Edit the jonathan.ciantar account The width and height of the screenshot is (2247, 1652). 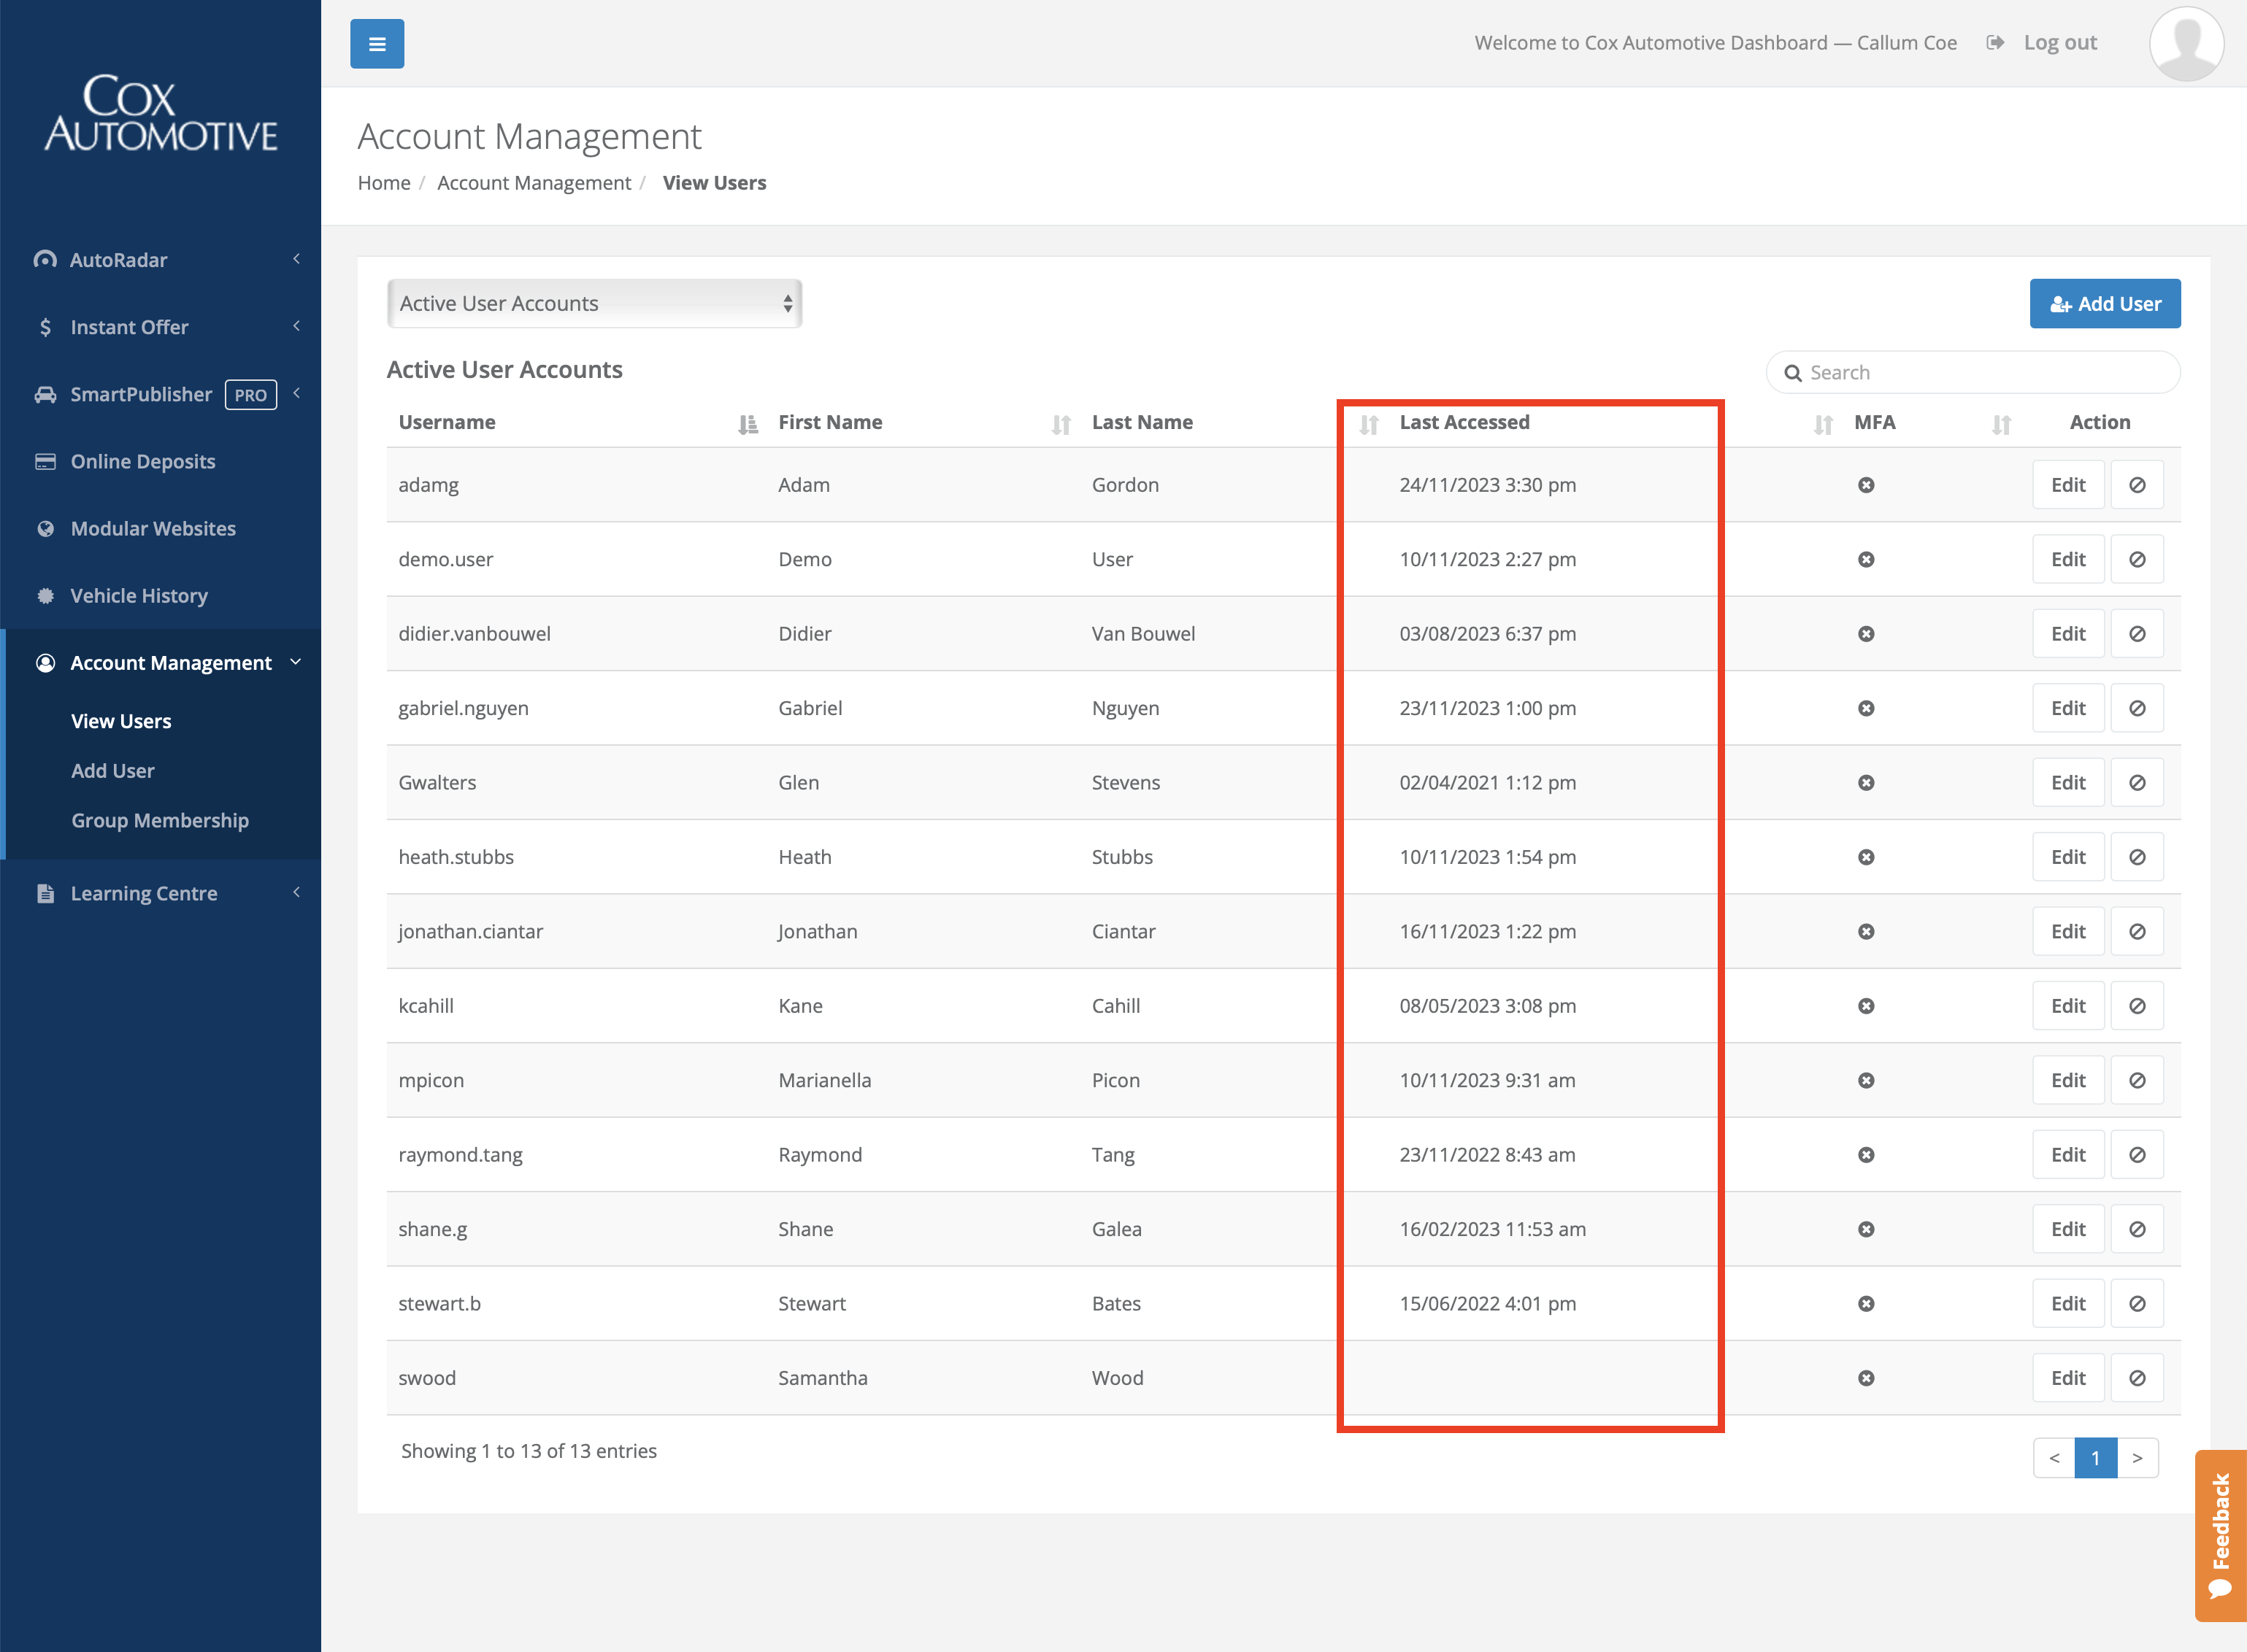point(2068,931)
